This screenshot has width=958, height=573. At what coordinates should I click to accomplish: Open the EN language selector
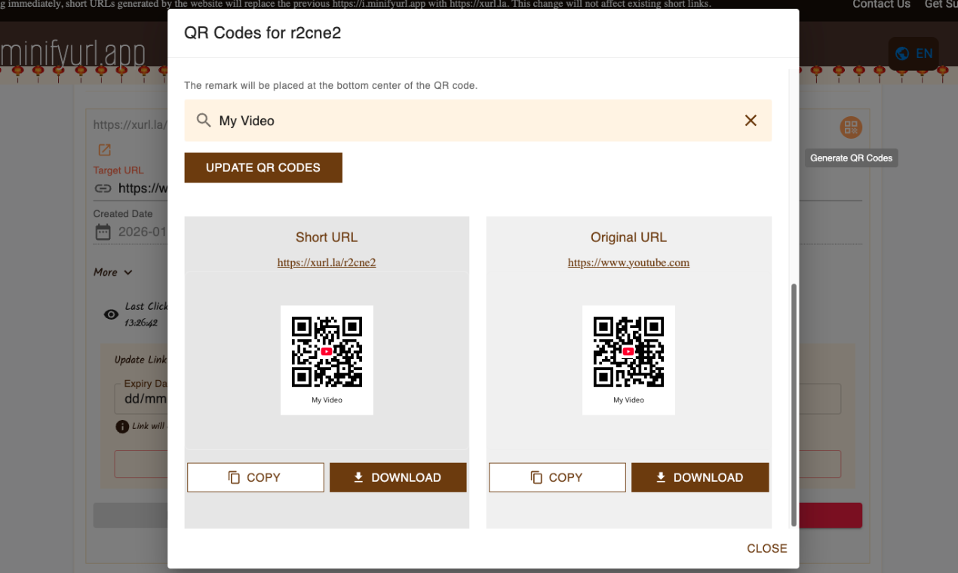point(913,54)
